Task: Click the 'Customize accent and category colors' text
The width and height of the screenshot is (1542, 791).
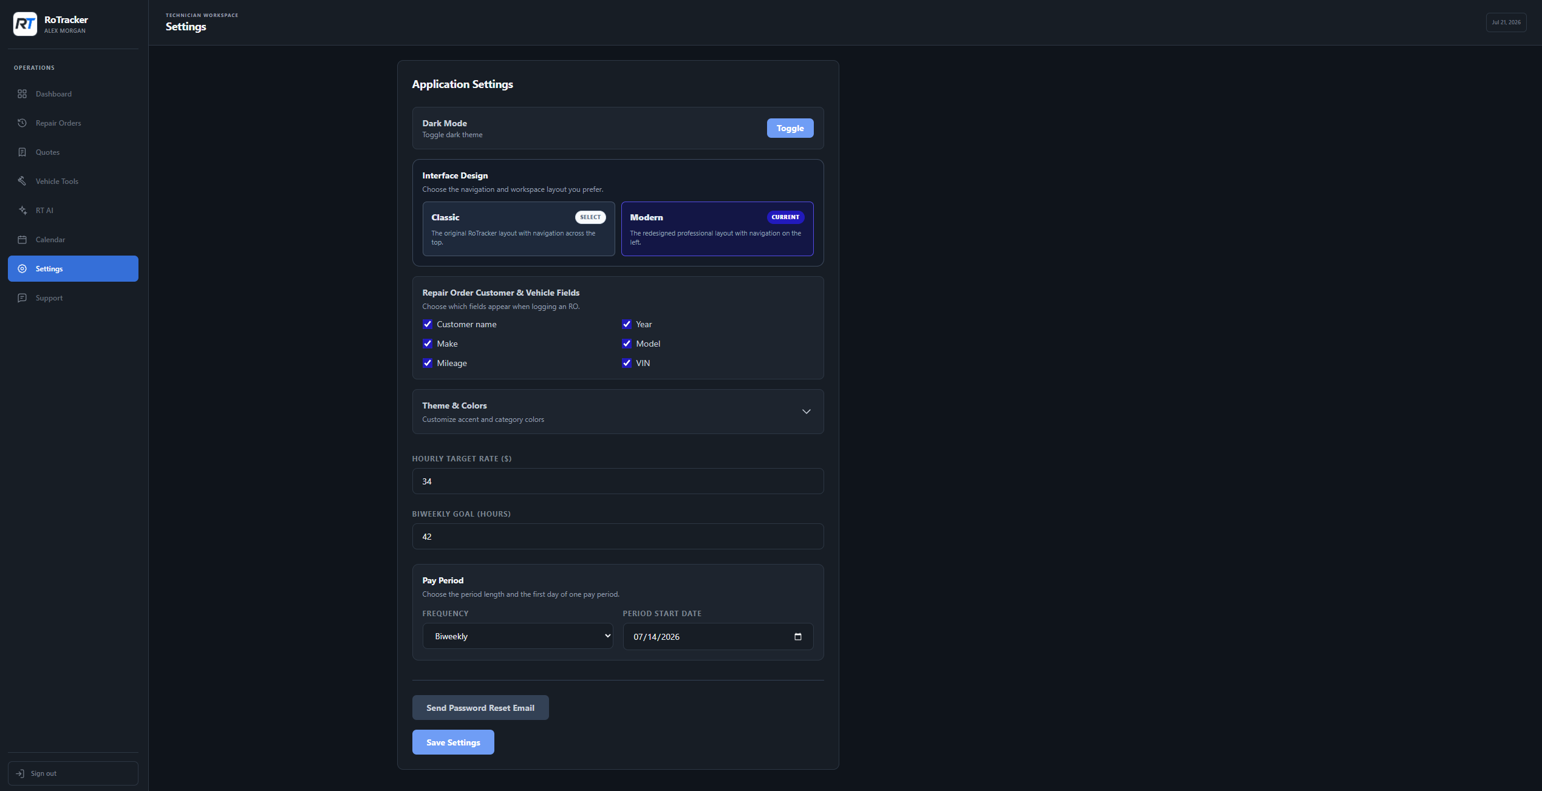Action: 483,419
